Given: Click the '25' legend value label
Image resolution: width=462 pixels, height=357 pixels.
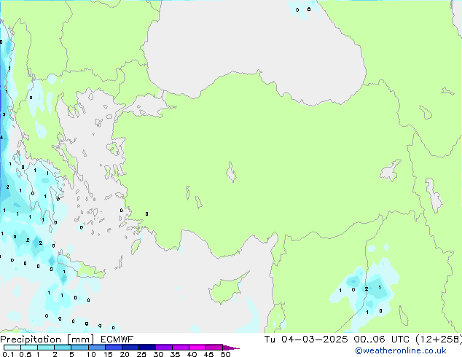Looking at the screenshot, I should pos(141,354).
